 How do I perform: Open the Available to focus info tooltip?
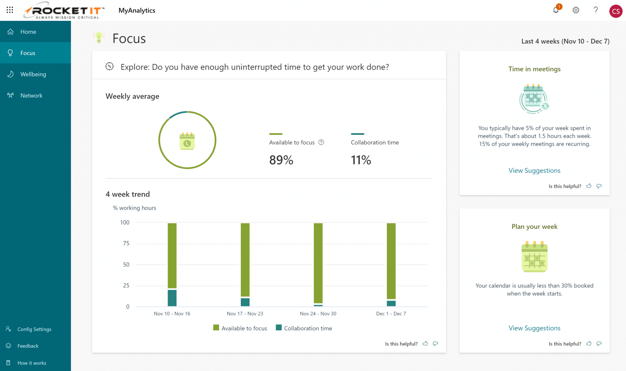321,142
